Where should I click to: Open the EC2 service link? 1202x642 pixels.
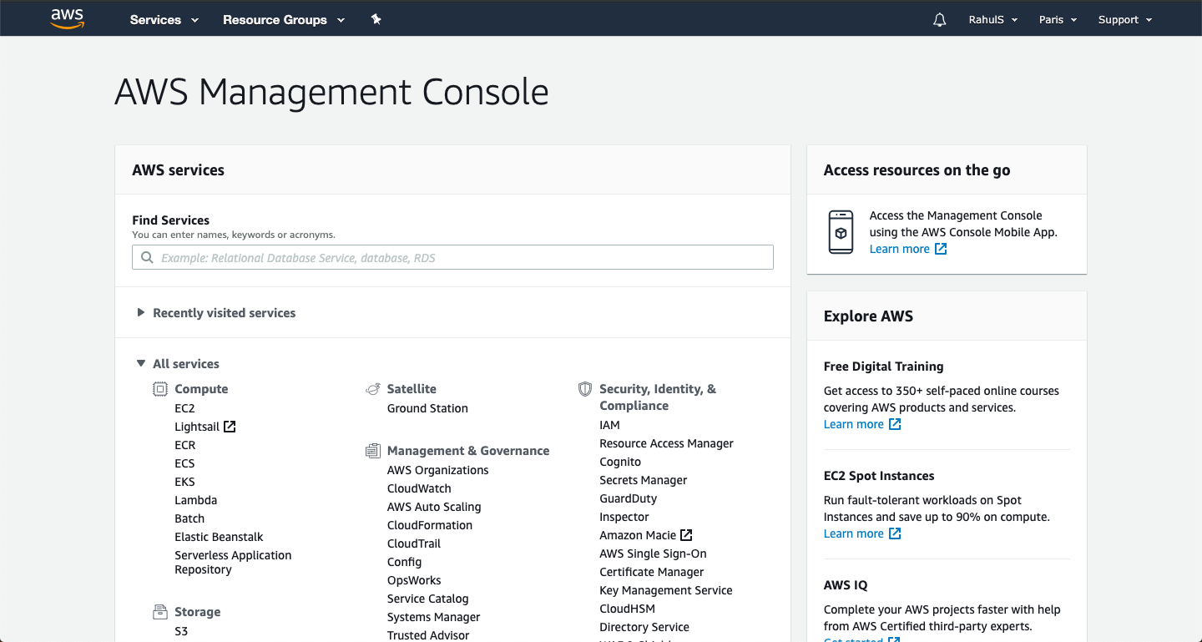(184, 408)
